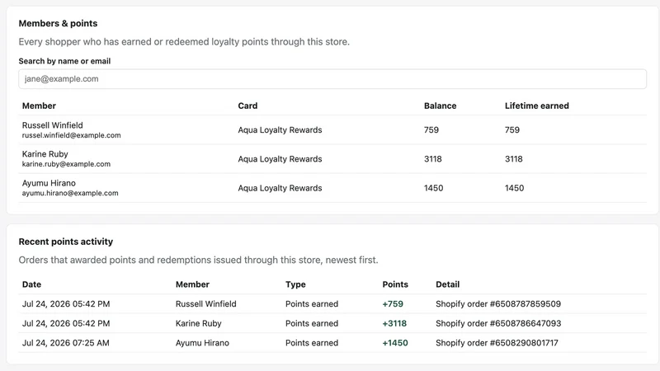This screenshot has height=371, width=660.
Task: Click the +3118 points entry
Action: click(x=394, y=323)
